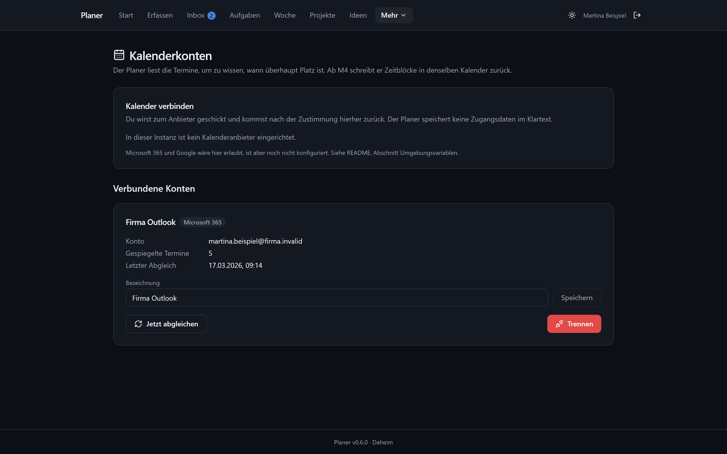This screenshot has width=727, height=454.
Task: Click the Martina Beispiel username
Action: 604,16
